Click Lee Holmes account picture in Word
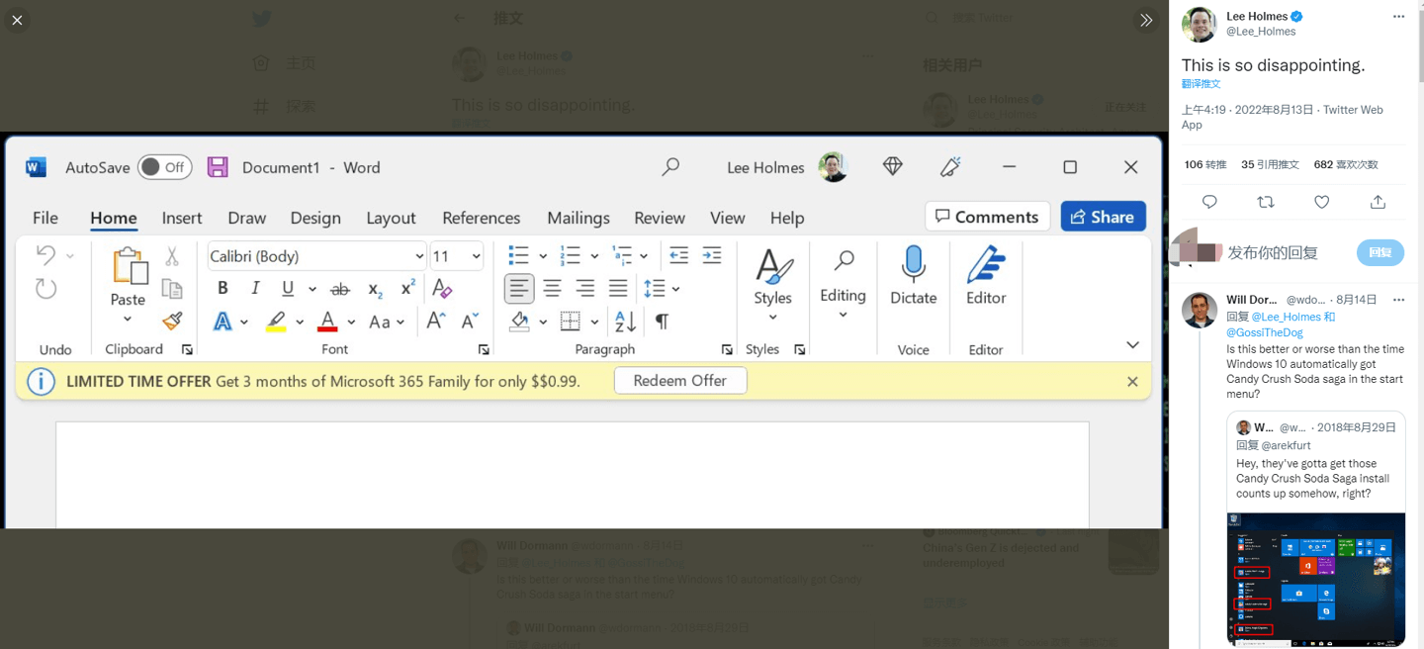 click(x=833, y=167)
